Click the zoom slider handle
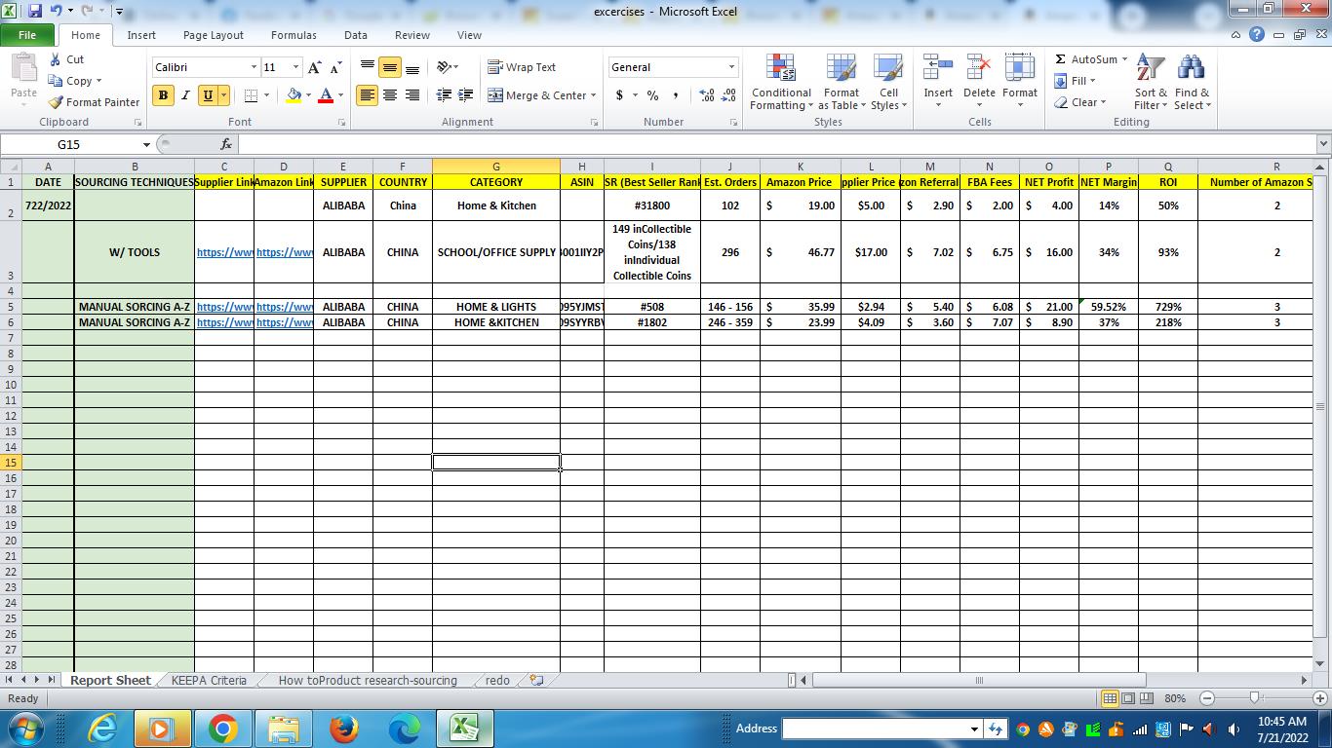This screenshot has height=748, width=1332. point(1254,698)
